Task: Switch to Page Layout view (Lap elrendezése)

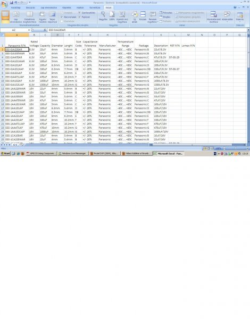Action: tap(15, 17)
